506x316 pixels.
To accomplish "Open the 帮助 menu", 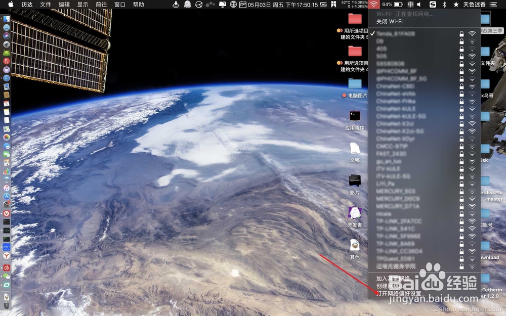I will coord(139,4).
